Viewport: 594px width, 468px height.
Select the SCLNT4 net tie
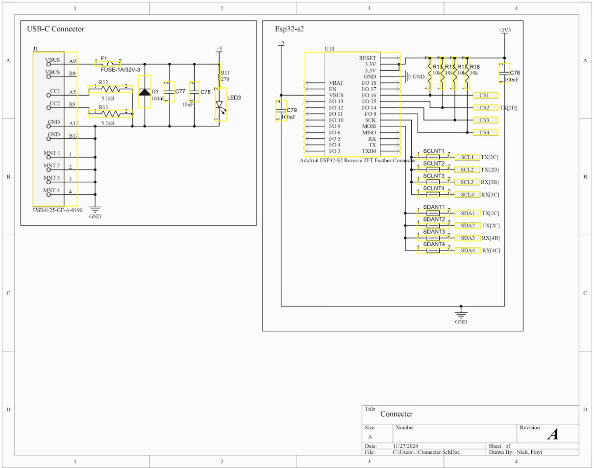click(433, 195)
